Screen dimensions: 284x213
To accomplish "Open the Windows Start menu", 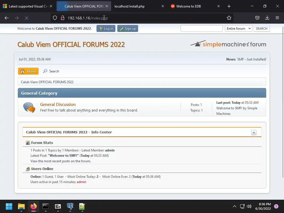I will [9, 206].
